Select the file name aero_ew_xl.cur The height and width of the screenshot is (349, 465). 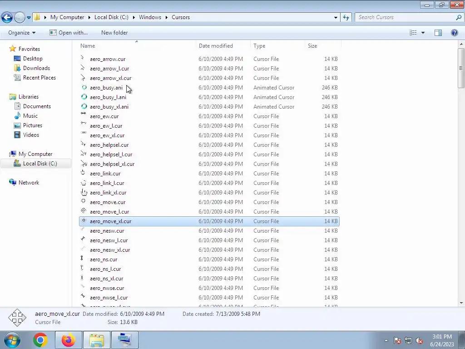coord(107,135)
